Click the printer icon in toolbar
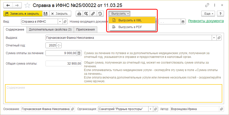 (79, 14)
